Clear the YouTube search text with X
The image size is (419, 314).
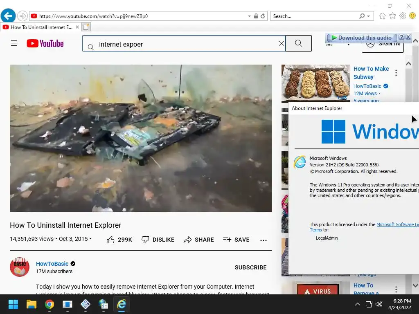click(282, 43)
